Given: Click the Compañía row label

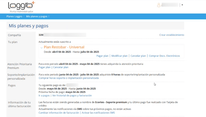Looking at the screenshot, I should [14, 35].
